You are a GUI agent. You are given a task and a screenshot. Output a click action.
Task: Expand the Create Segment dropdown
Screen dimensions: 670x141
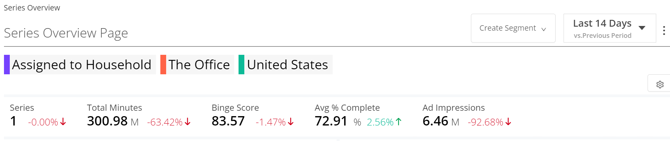[x=513, y=28]
